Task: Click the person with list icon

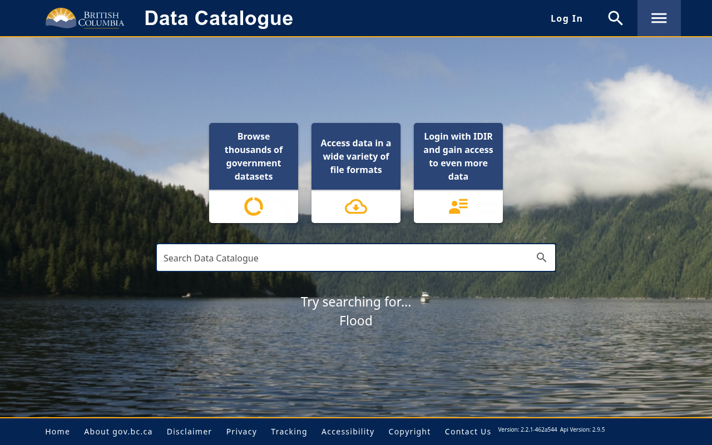Action: (458, 206)
